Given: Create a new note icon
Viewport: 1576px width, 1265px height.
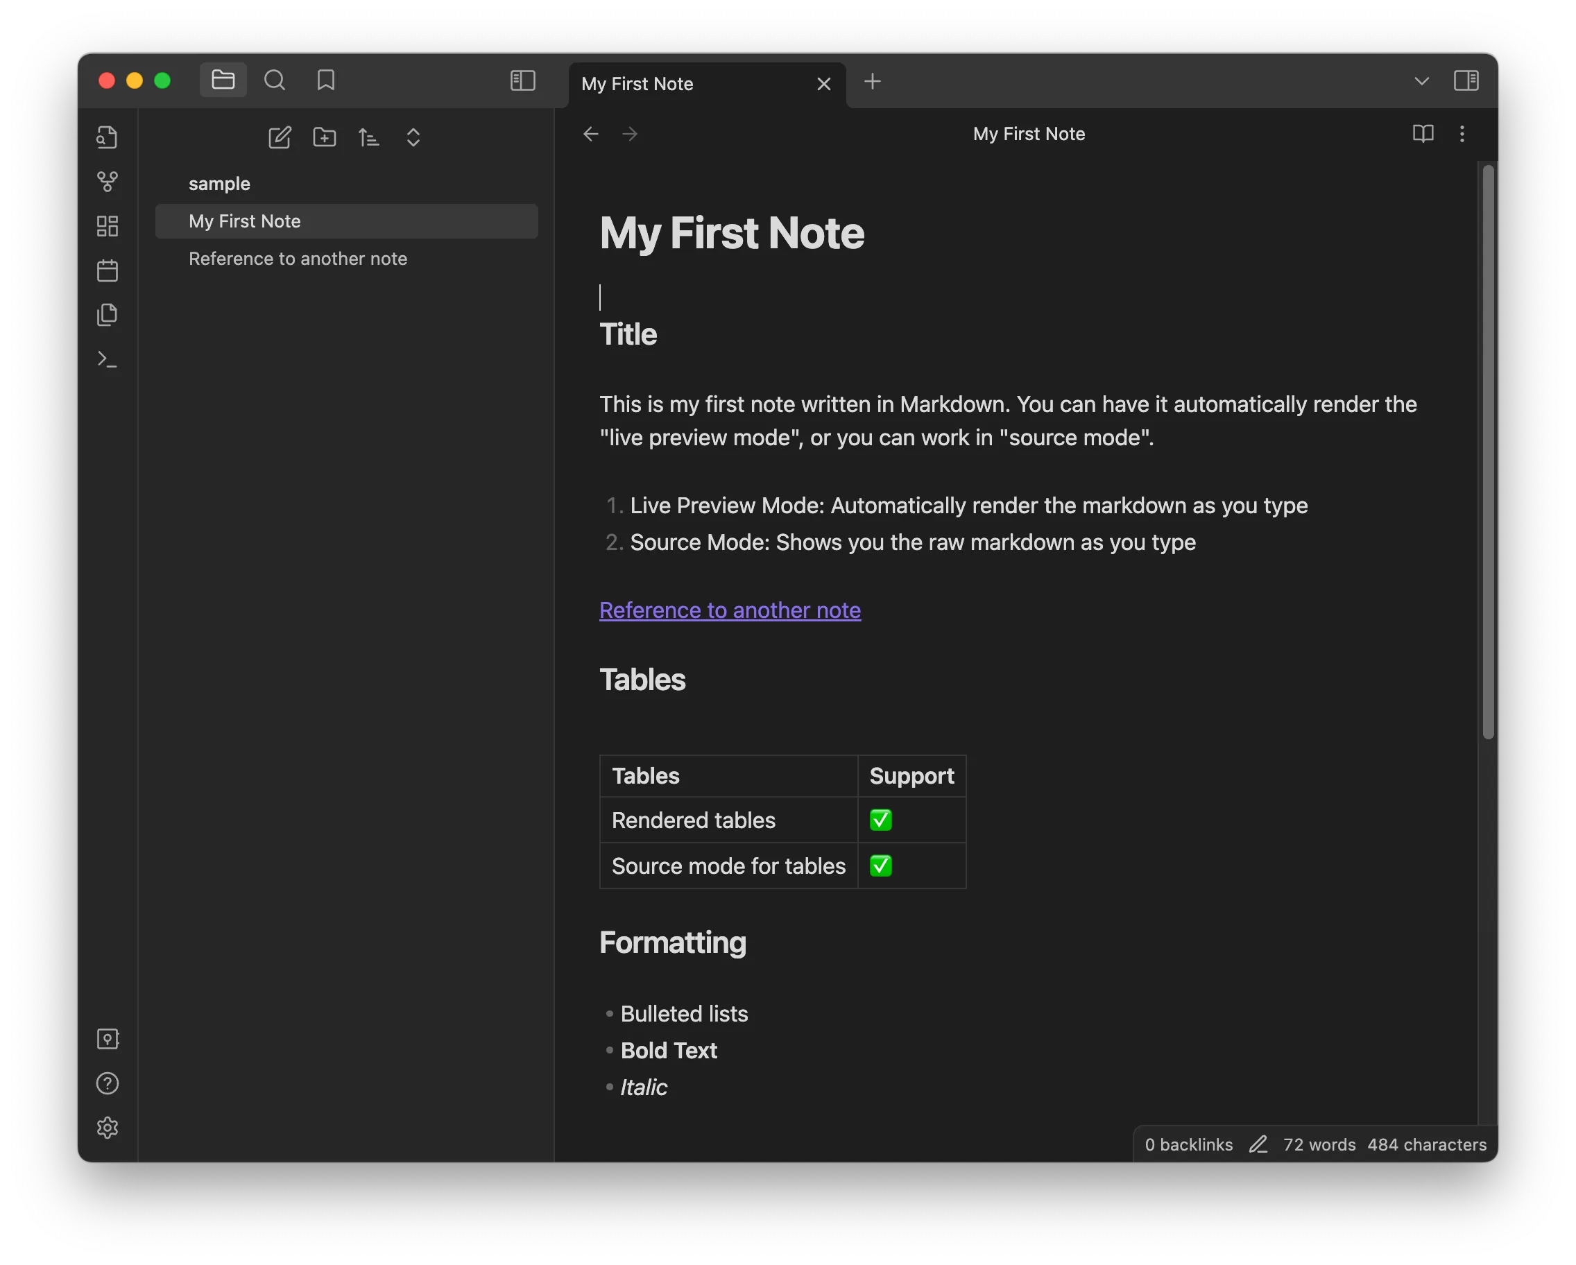Looking at the screenshot, I should coord(280,137).
